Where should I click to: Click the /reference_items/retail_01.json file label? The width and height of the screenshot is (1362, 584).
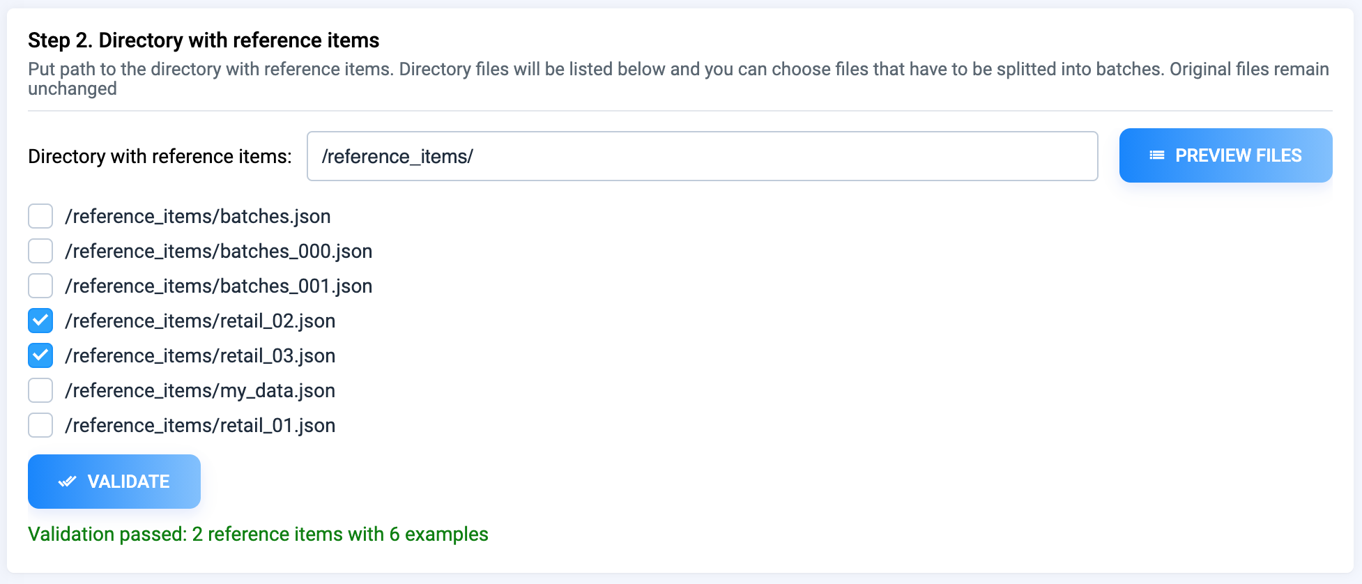200,426
